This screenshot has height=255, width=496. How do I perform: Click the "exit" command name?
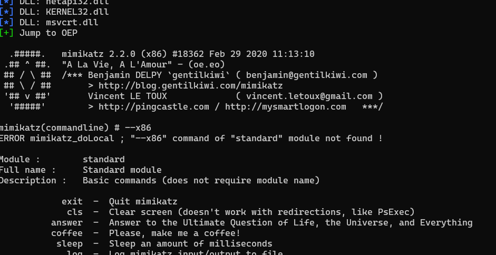(72, 201)
